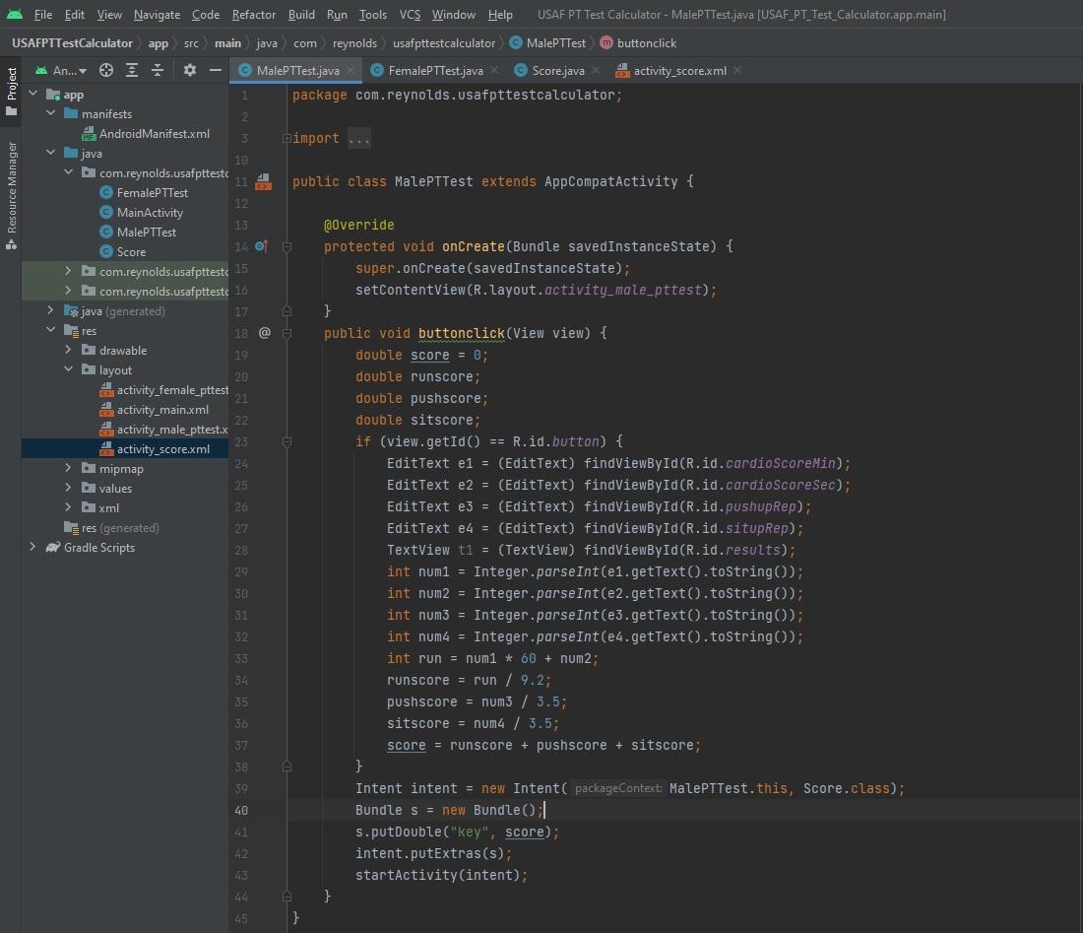Click the run gutter icon beside MalePTTest class
The width and height of the screenshot is (1083, 933).
[x=262, y=181]
